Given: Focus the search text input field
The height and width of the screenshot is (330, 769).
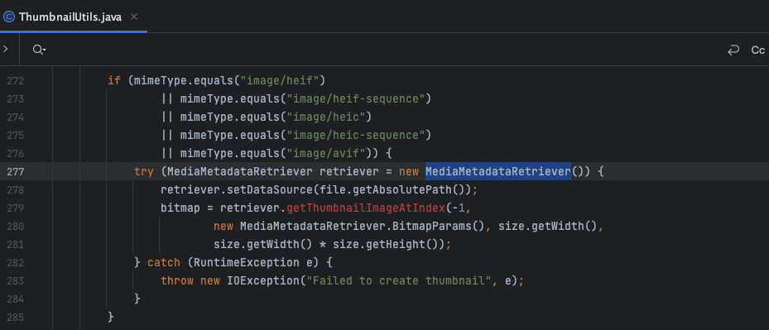Looking at the screenshot, I should [382, 50].
